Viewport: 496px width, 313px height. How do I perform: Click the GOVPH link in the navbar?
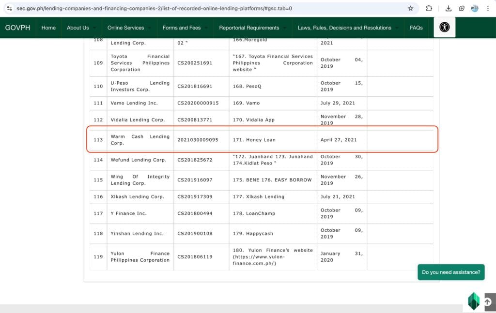(x=17, y=28)
